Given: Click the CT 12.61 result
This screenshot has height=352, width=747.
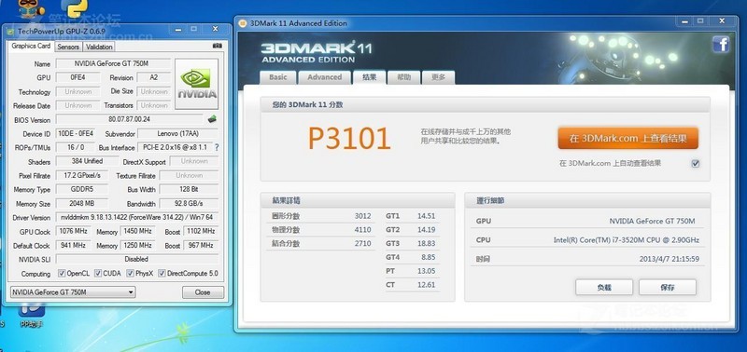Looking at the screenshot, I should [x=426, y=285].
